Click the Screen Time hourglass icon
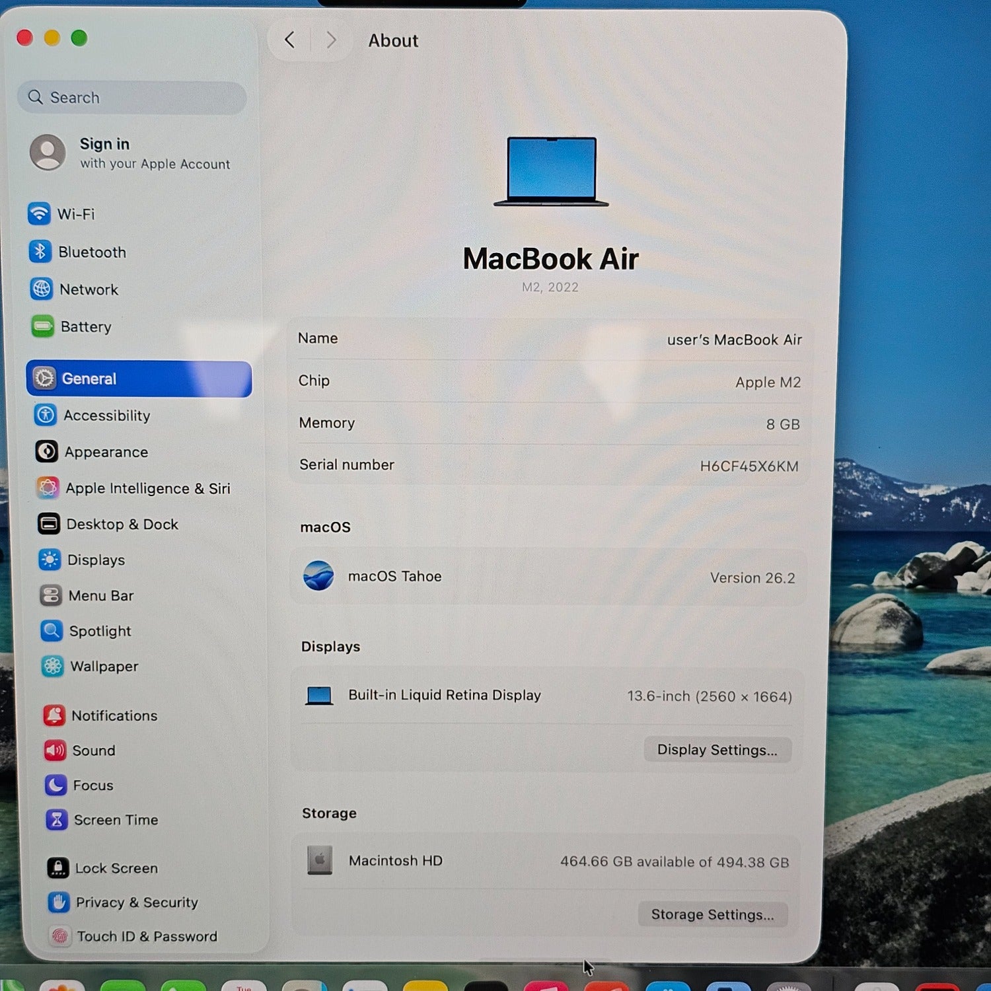Screen dimensions: 991x991 pyautogui.click(x=57, y=819)
